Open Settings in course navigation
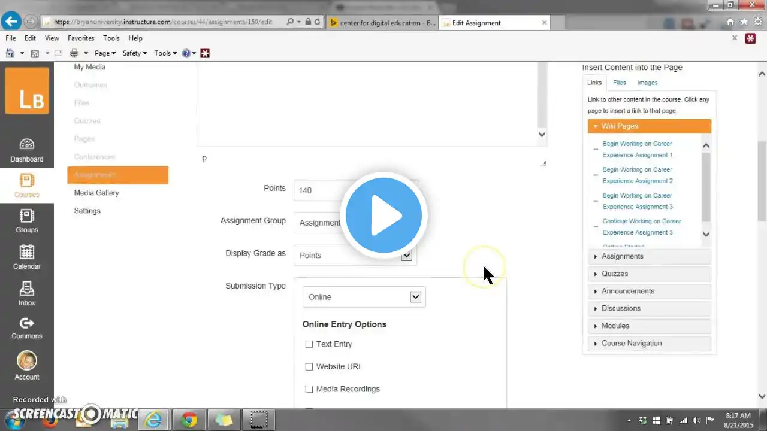 [x=87, y=211]
